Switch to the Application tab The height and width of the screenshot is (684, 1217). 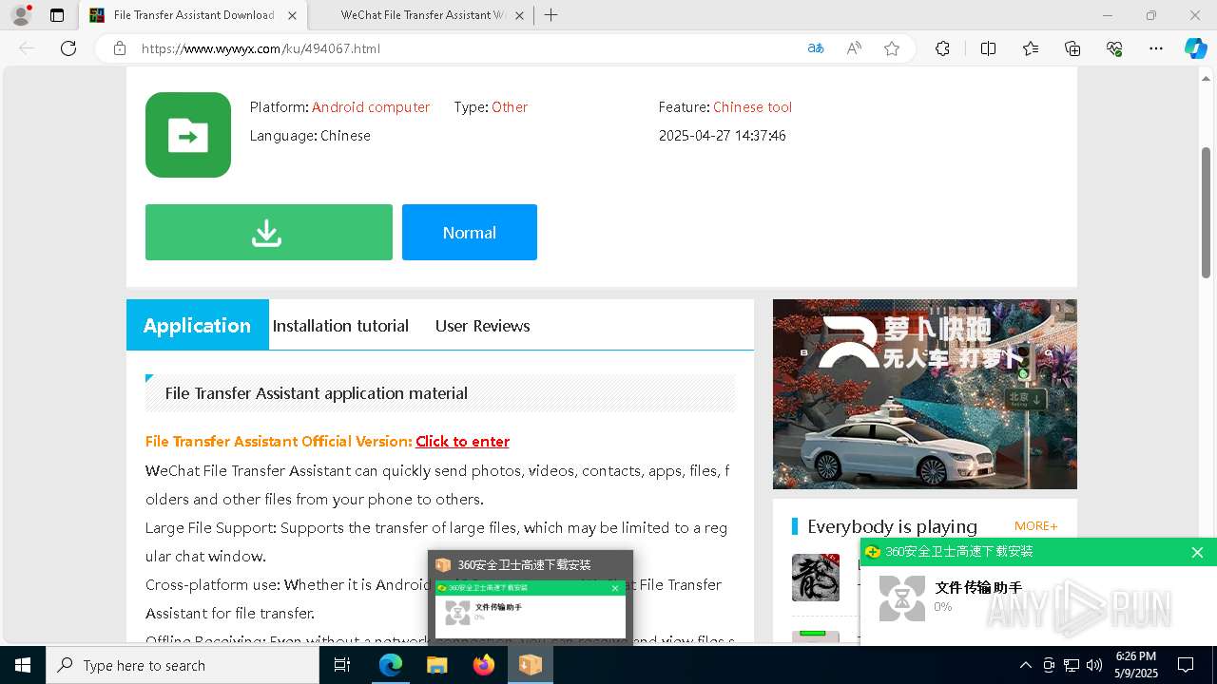click(198, 325)
